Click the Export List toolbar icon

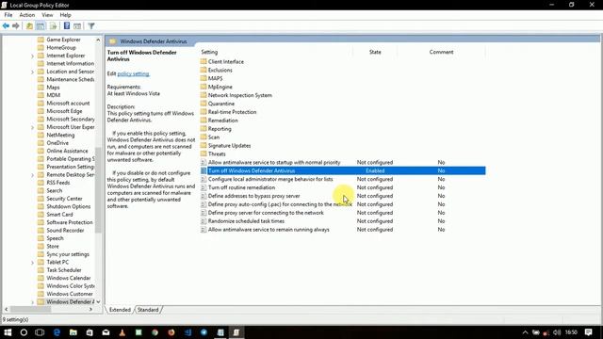point(54,26)
